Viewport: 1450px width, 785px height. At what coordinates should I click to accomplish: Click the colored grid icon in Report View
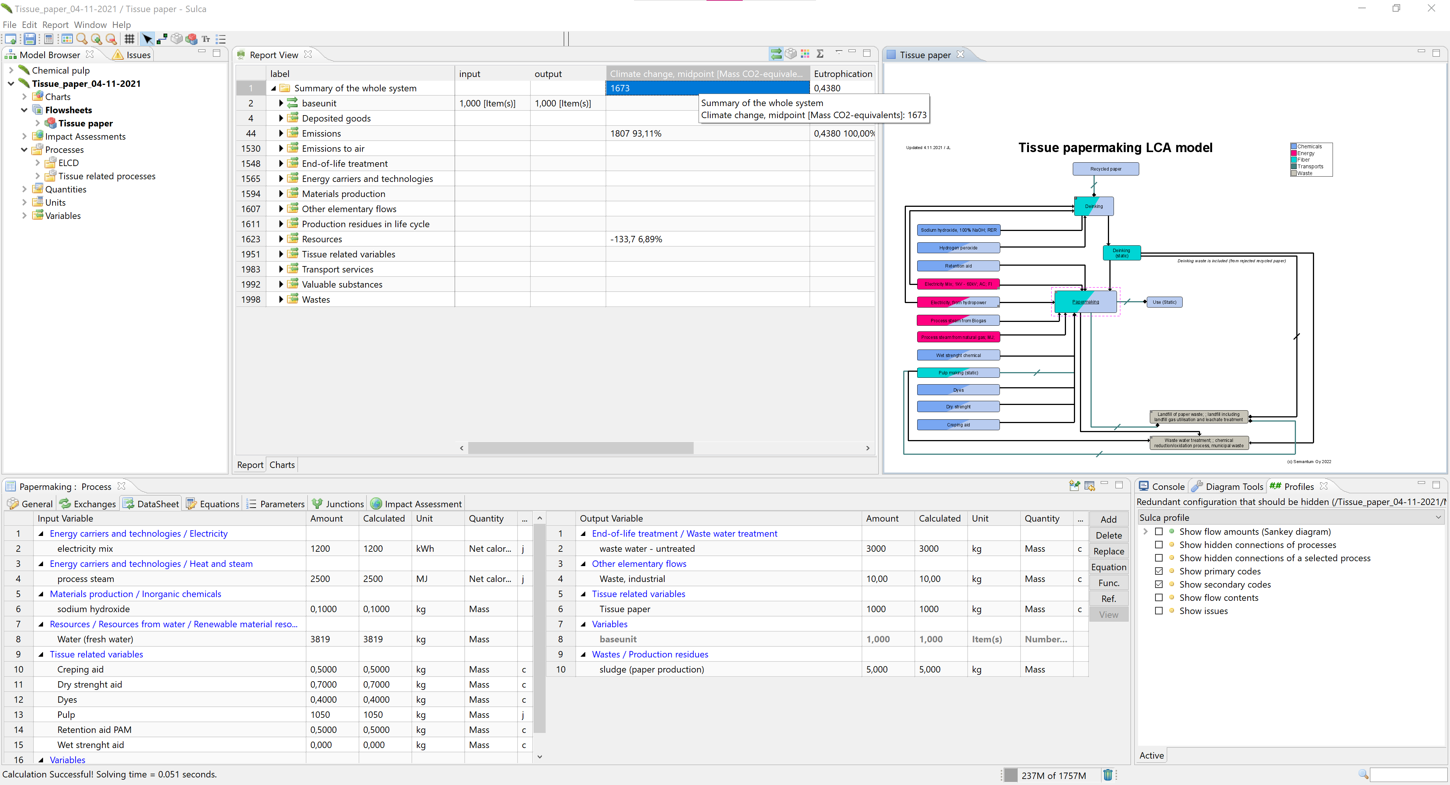[805, 54]
